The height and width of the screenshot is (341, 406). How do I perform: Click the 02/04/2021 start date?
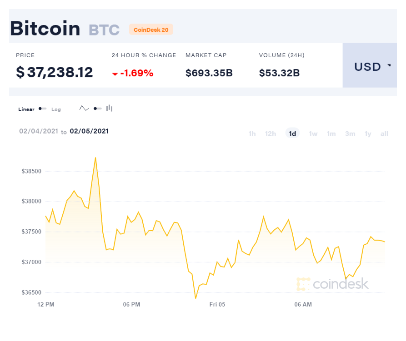39,131
